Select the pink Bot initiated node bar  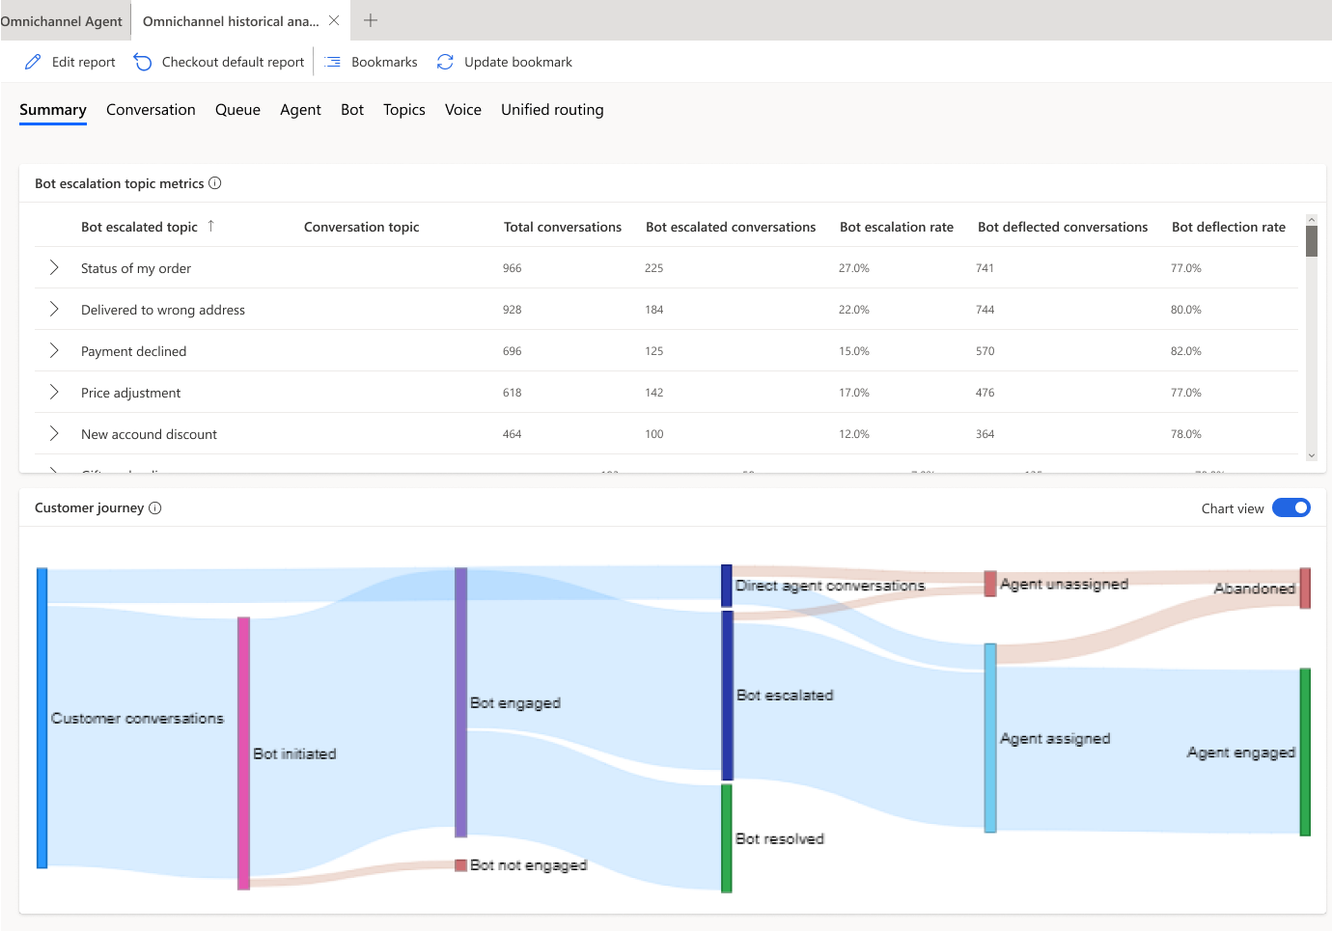(243, 753)
